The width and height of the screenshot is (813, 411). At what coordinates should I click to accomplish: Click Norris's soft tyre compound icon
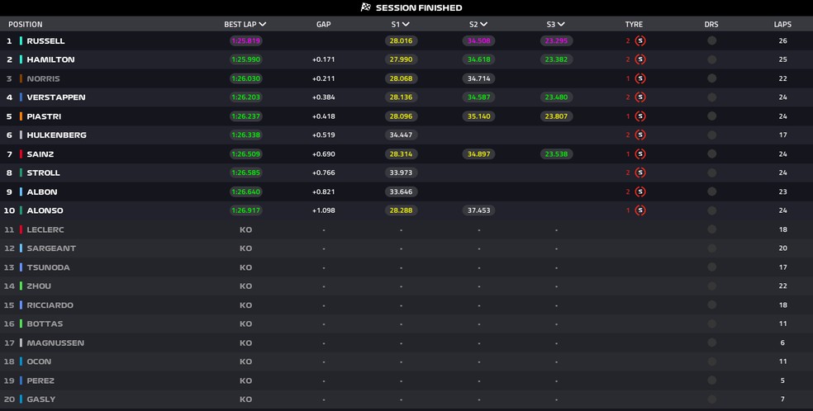640,78
